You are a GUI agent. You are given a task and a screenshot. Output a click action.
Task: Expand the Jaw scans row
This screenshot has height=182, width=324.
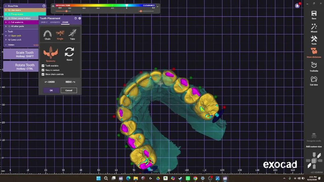[6, 10]
